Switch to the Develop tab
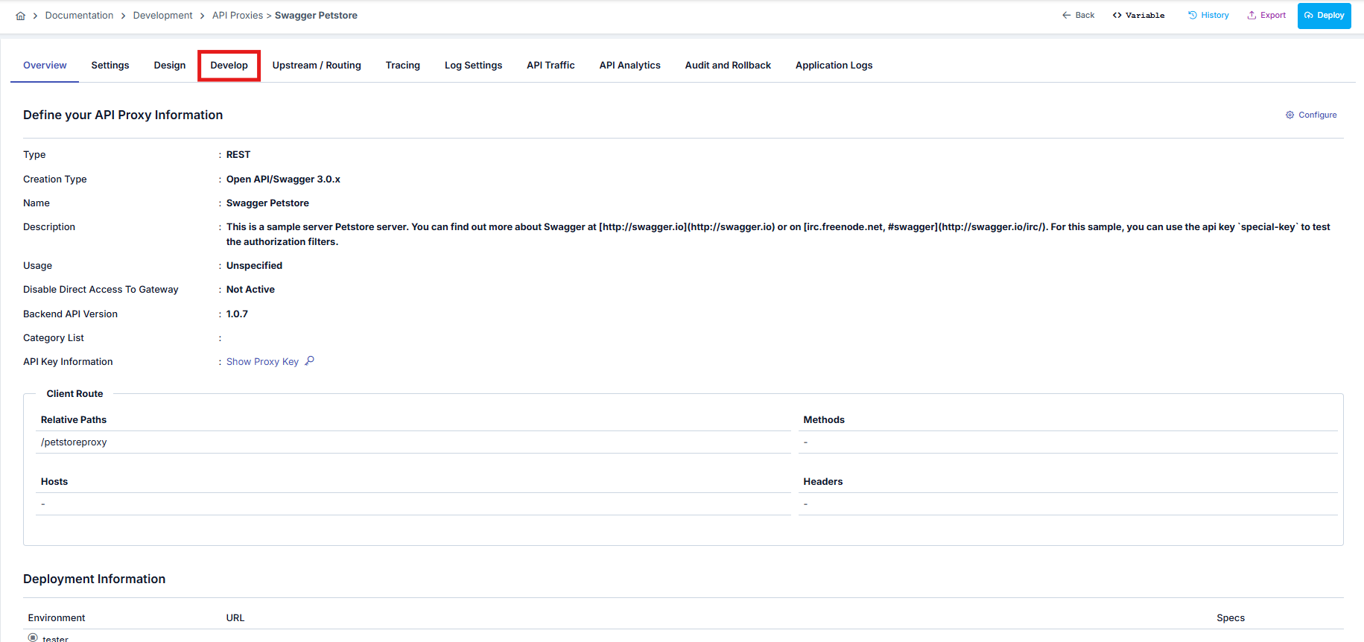This screenshot has height=642, width=1364. pyautogui.click(x=229, y=66)
